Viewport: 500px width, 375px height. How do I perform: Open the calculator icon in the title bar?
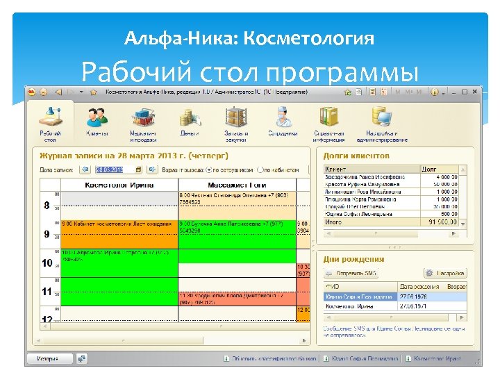372,92
